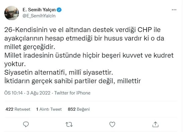Viewport: 184px width, 132px height.
Task: Click the sentence beginning Millet iradesinin
Action: pos(82,56)
